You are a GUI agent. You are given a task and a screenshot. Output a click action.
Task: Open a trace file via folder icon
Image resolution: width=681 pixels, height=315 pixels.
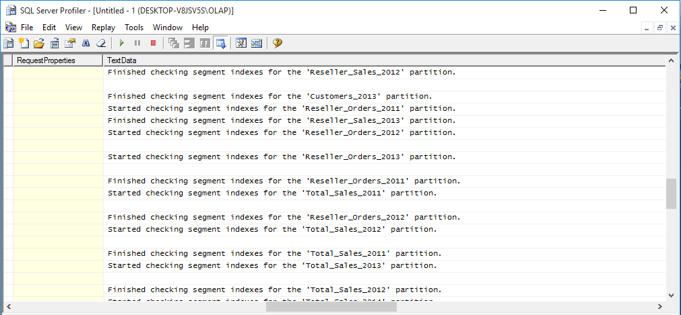point(39,44)
